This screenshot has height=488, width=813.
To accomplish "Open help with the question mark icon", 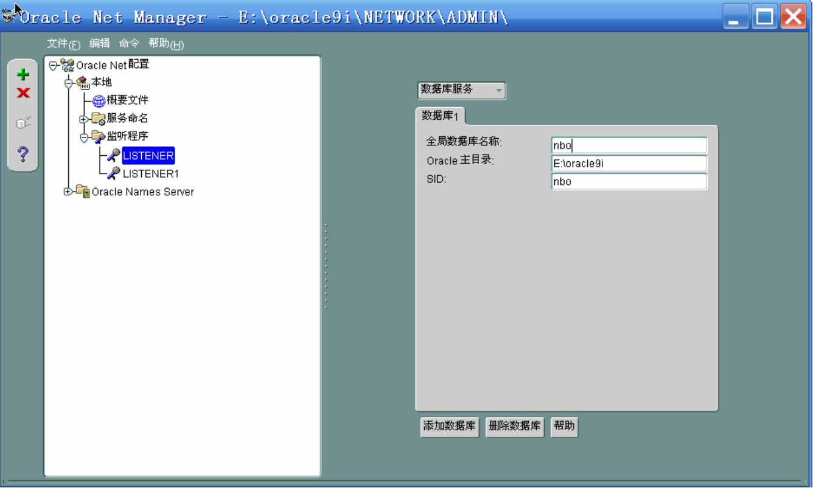I will (x=23, y=154).
